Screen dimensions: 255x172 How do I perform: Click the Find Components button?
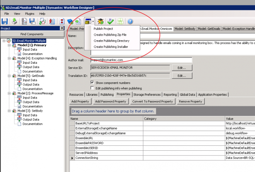point(32,34)
